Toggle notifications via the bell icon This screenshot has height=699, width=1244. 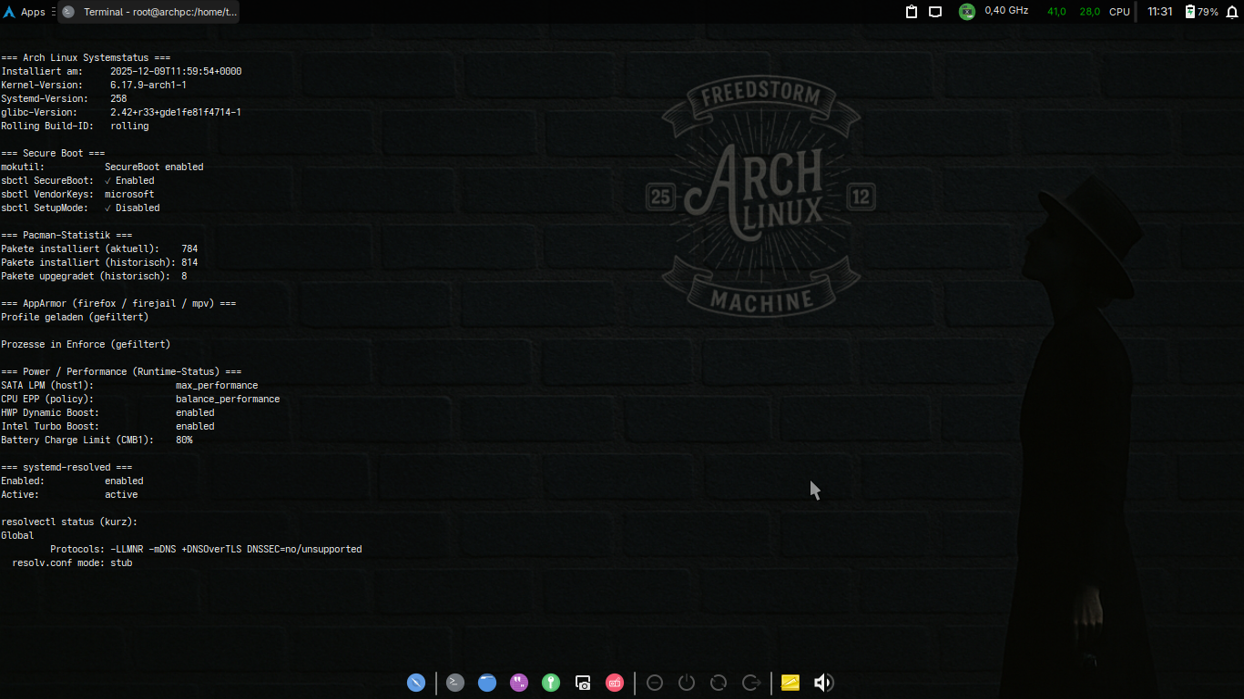pos(1231,11)
